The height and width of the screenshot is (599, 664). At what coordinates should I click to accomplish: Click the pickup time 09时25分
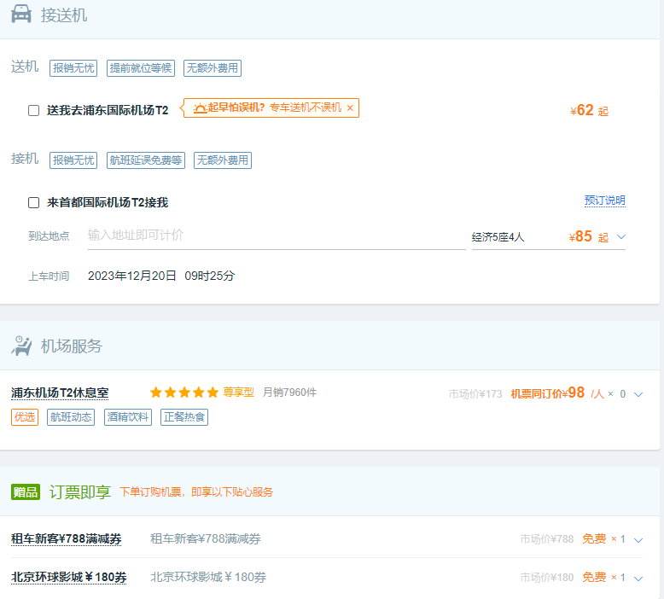click(210, 276)
